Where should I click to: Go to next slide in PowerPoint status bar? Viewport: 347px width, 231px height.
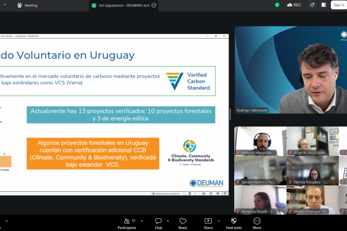pyautogui.click(x=195, y=193)
